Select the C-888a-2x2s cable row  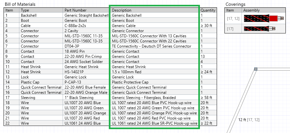110,26
